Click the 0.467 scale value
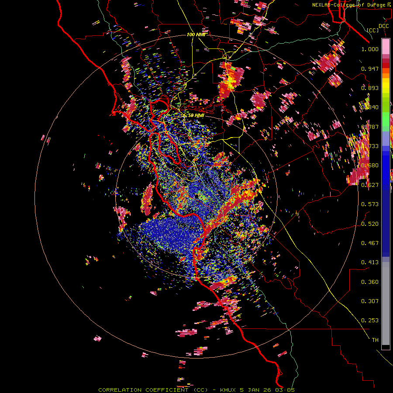 (370, 243)
